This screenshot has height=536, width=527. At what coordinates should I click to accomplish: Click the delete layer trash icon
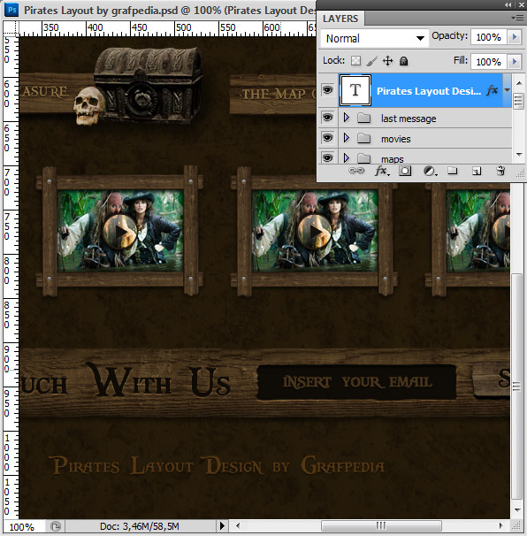click(500, 170)
